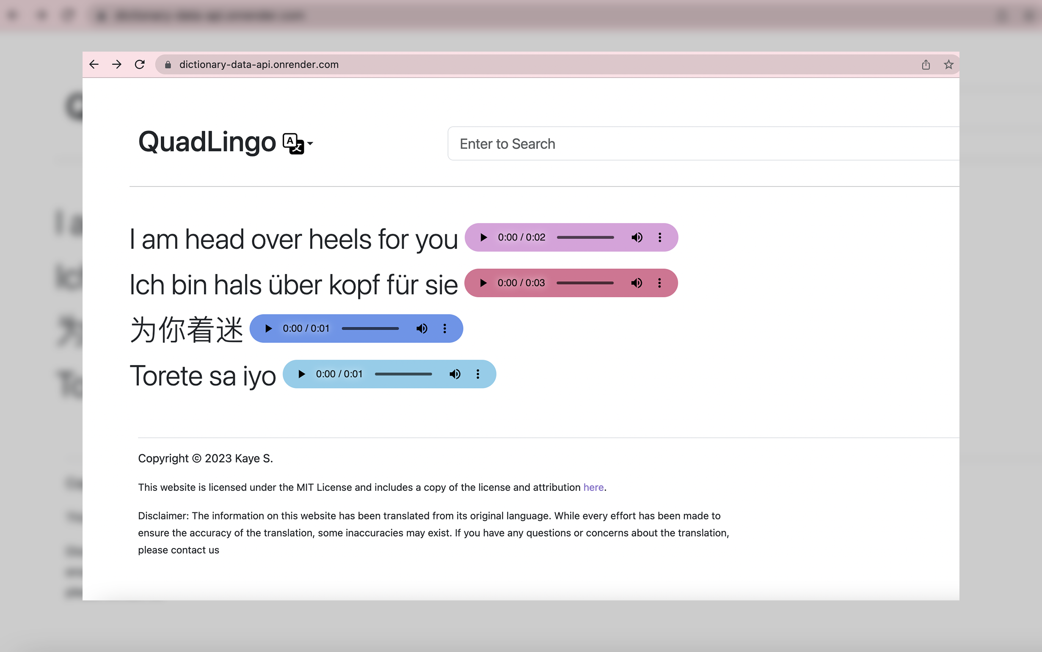
Task: Mute the German audio player
Action: (x=636, y=283)
